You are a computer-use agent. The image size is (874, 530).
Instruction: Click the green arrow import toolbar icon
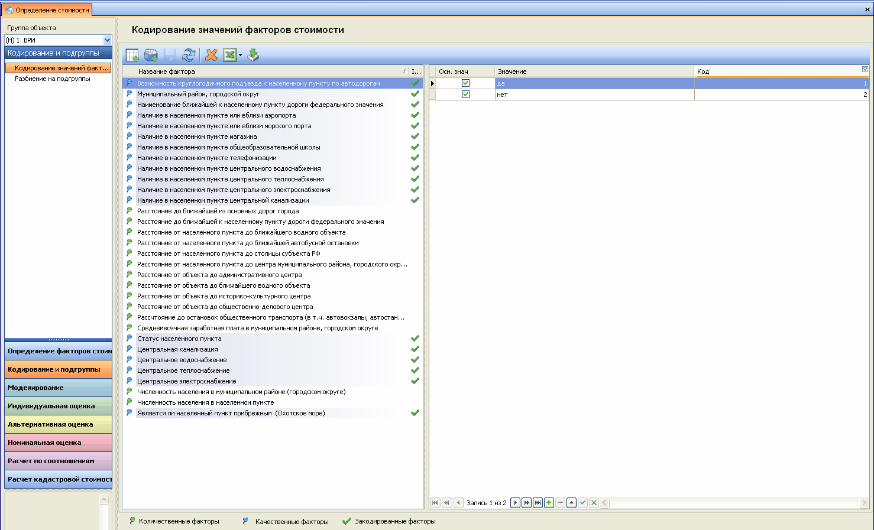(x=253, y=55)
